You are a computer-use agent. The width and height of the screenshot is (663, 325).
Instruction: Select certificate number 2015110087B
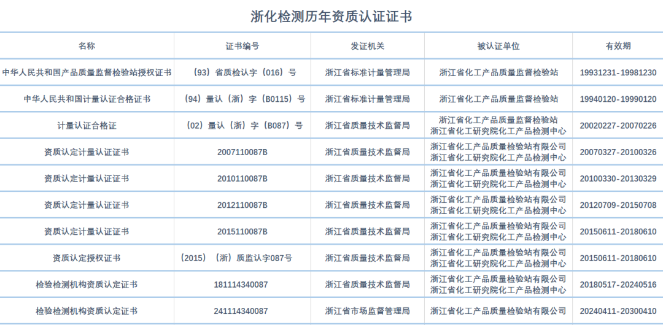(x=242, y=231)
